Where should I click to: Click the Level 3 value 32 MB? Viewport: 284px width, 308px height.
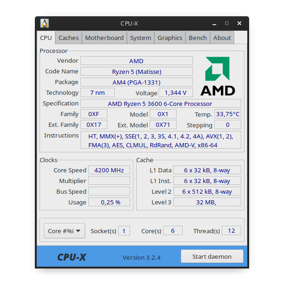207,202
